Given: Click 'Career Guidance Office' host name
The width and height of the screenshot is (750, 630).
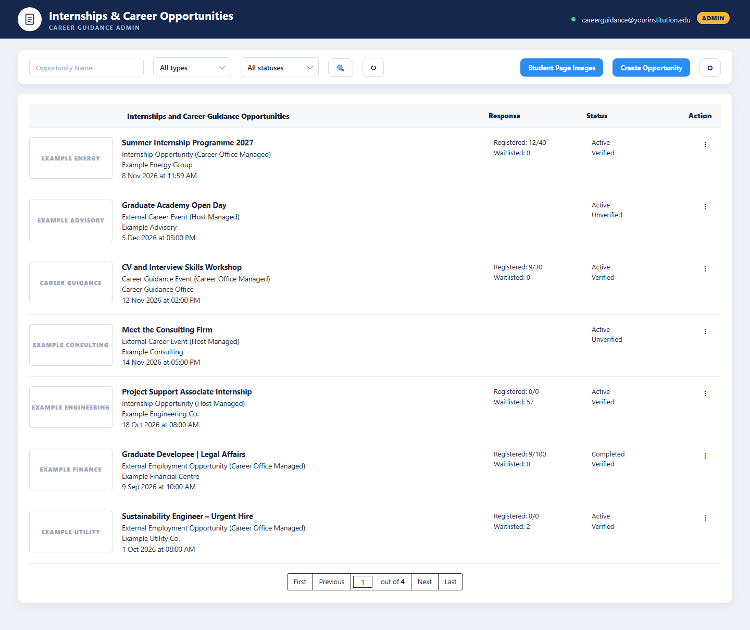Looking at the screenshot, I should tap(158, 290).
